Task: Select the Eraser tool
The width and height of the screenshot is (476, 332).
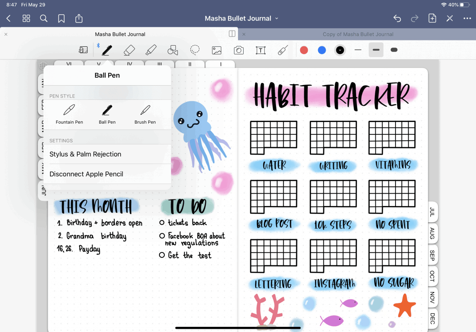Action: (129, 50)
